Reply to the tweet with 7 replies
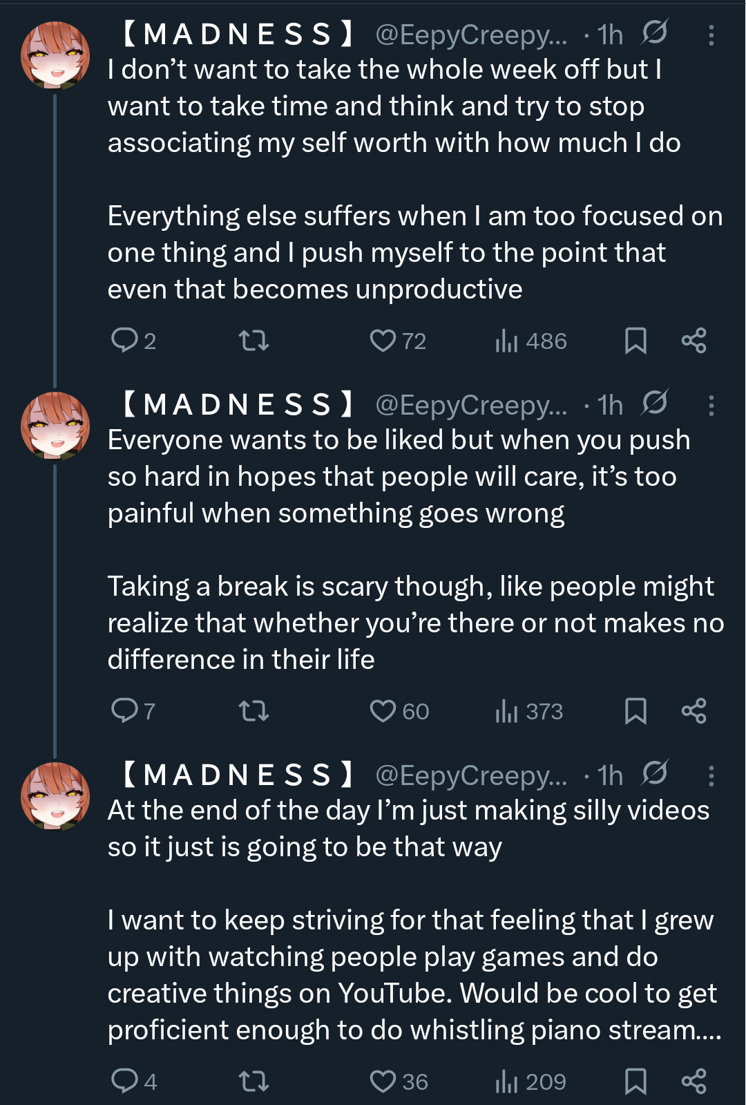Image resolution: width=746 pixels, height=1105 pixels. (x=125, y=710)
